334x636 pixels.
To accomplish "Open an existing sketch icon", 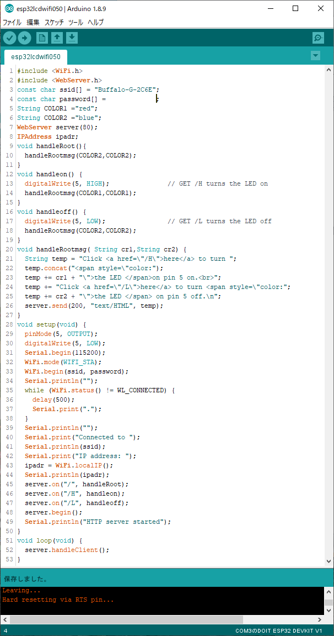I will (57, 38).
